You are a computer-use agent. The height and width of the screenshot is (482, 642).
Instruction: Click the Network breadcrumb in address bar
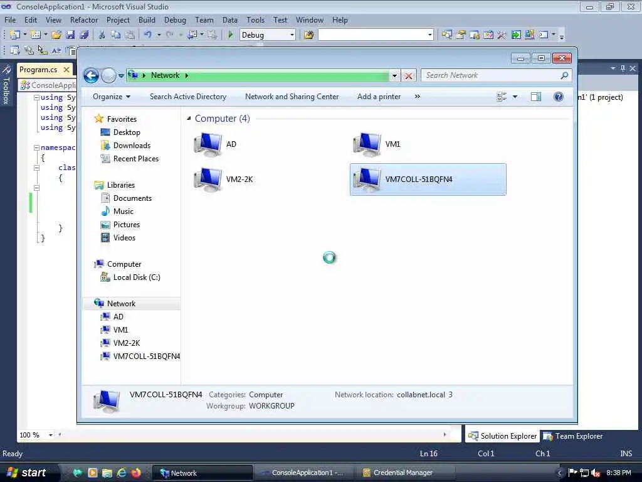click(x=165, y=75)
